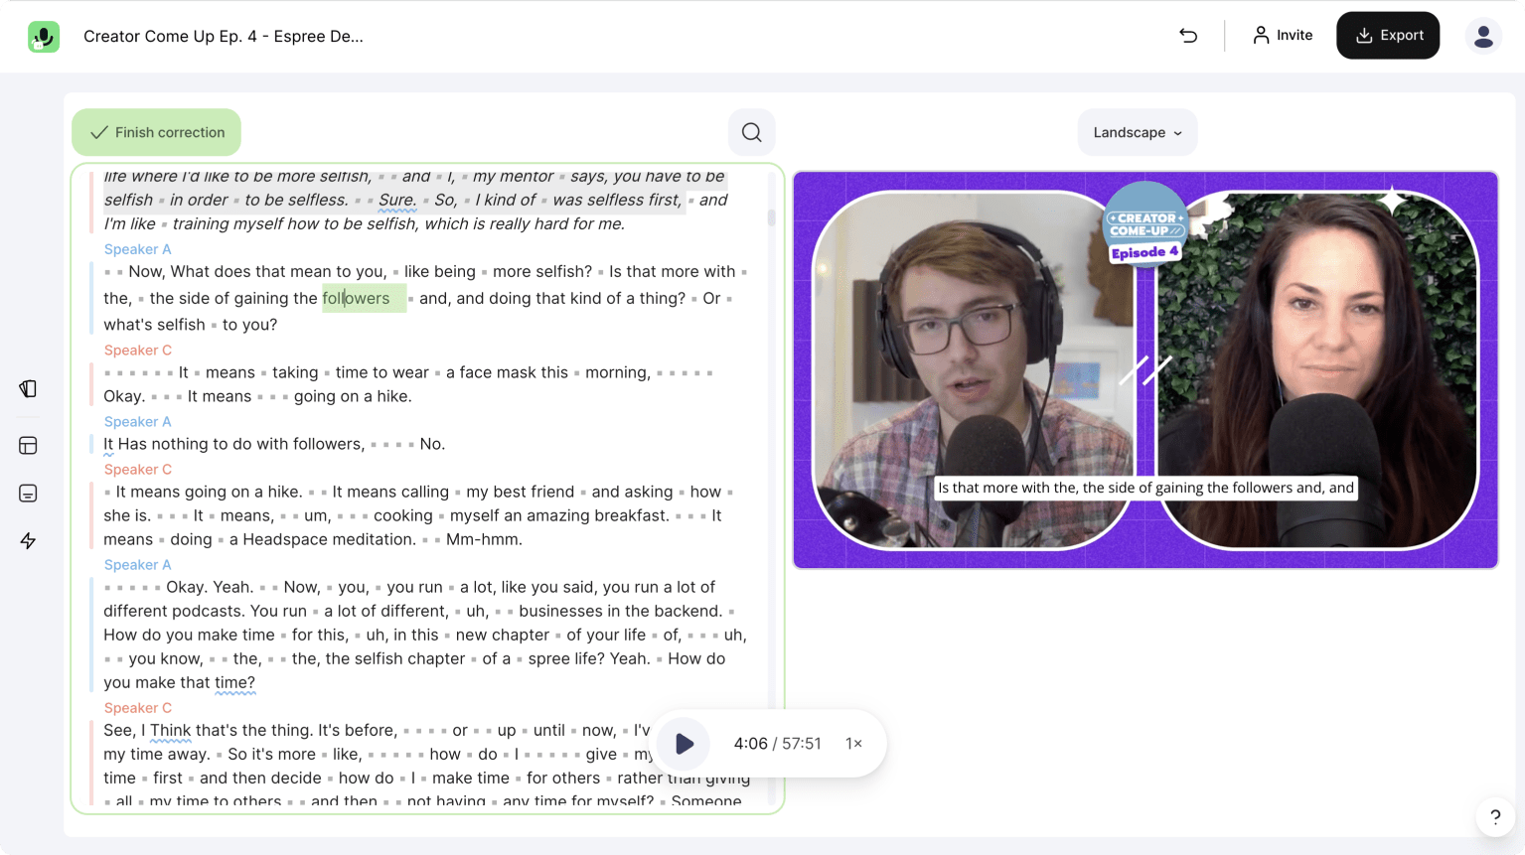The image size is (1525, 855).
Task: Change the 1× playback speed
Action: click(853, 743)
